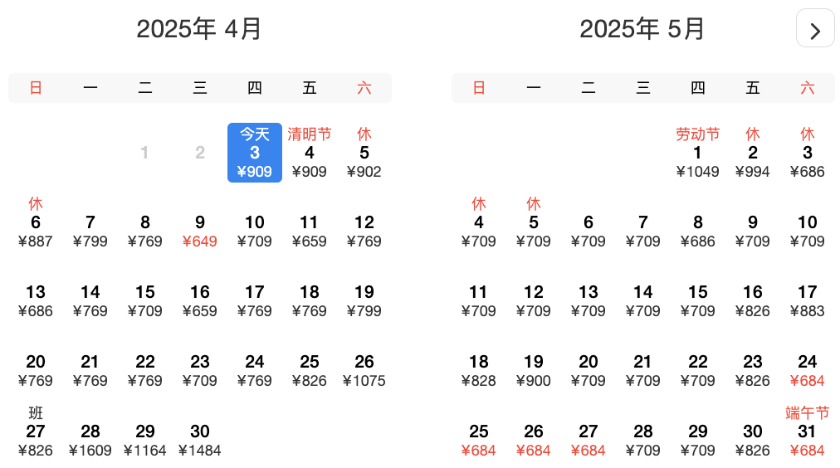Pick May 22 priced ¥709
The image size is (840, 468).
click(x=697, y=371)
